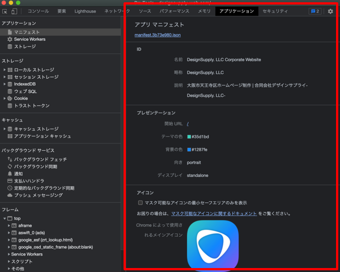Click the Web SQL database icon
The height and width of the screenshot is (272, 340).
coord(10,91)
